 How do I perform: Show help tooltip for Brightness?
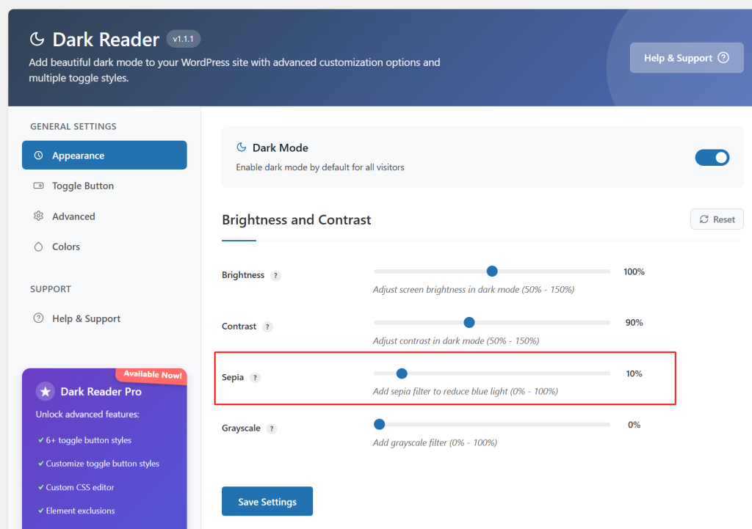275,276
